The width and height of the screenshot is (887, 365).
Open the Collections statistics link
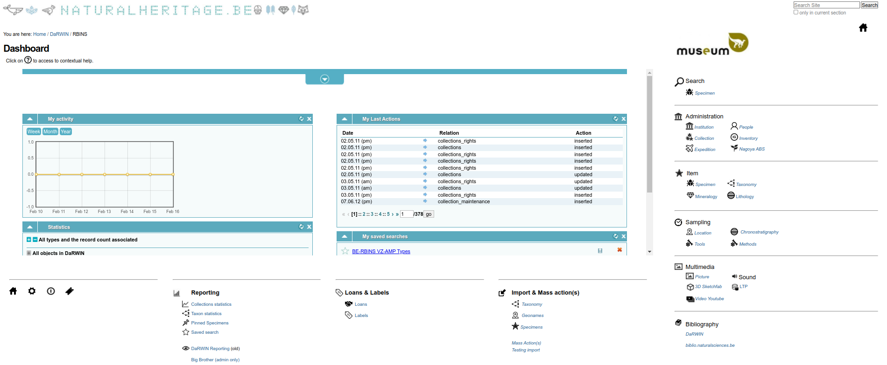(x=211, y=304)
